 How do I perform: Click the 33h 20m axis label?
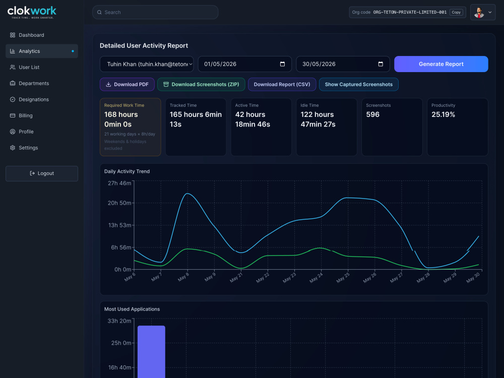[119, 321]
